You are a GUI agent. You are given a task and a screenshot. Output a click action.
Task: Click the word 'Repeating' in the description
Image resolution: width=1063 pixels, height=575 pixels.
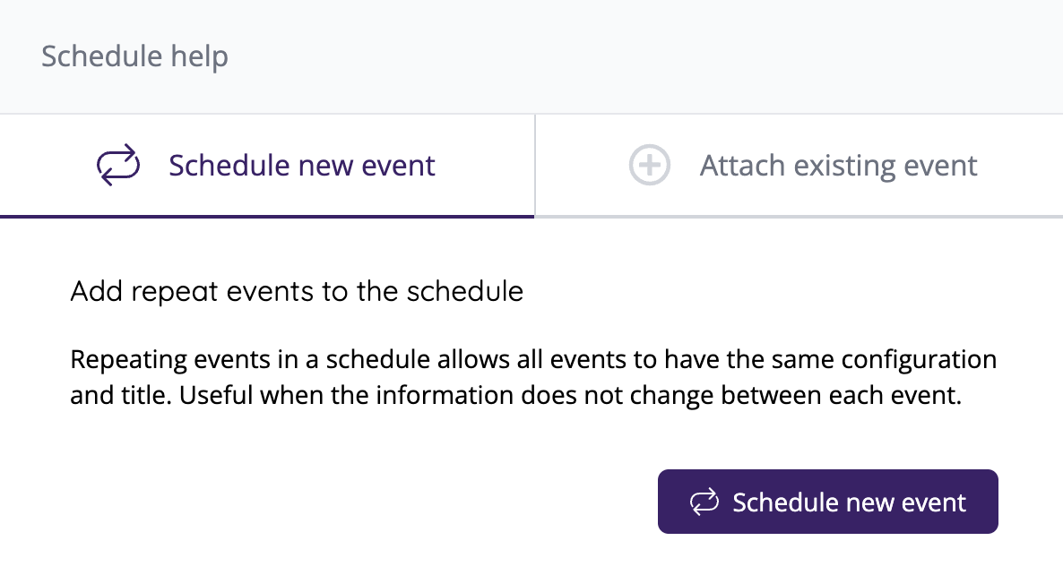click(123, 360)
